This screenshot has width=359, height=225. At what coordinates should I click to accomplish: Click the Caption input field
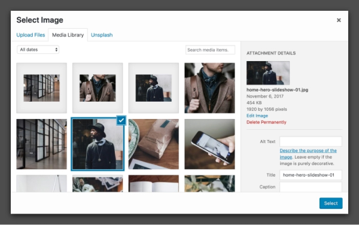coord(311,187)
